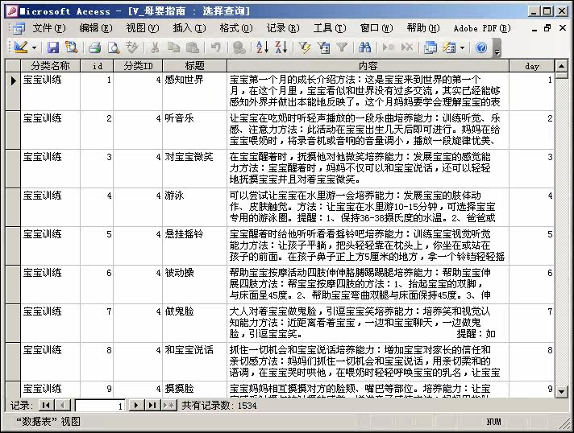Click the 标题 cell 被动操
Screen dimensions: 574x433
click(x=195, y=285)
